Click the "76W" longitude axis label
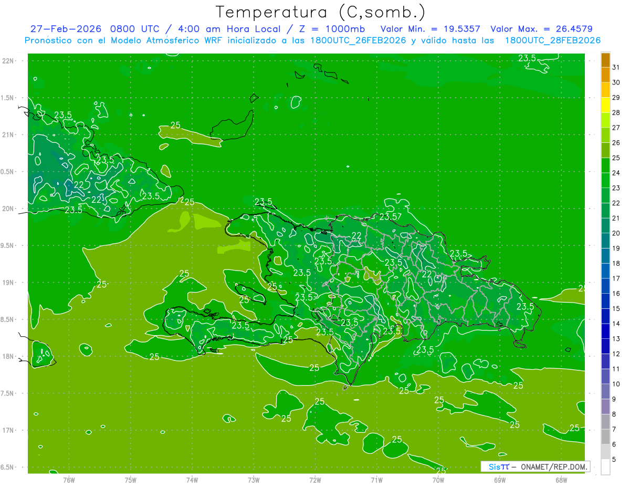This screenshot has height=487, width=630. (x=69, y=480)
